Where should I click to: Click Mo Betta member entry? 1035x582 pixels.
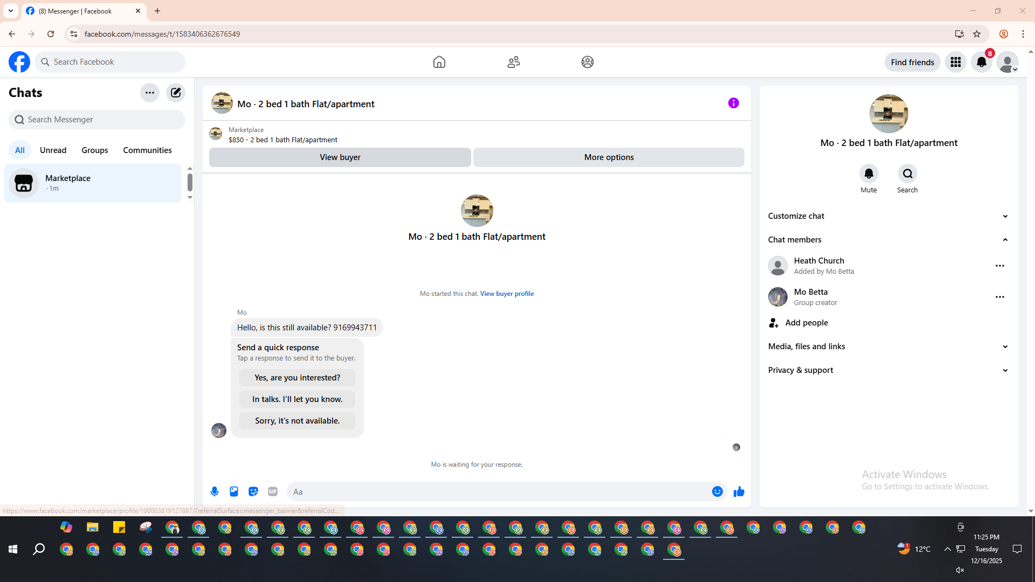879,297
